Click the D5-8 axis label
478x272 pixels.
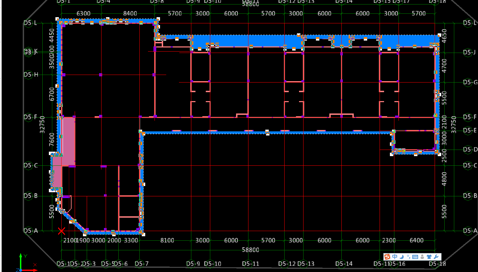point(157,1)
